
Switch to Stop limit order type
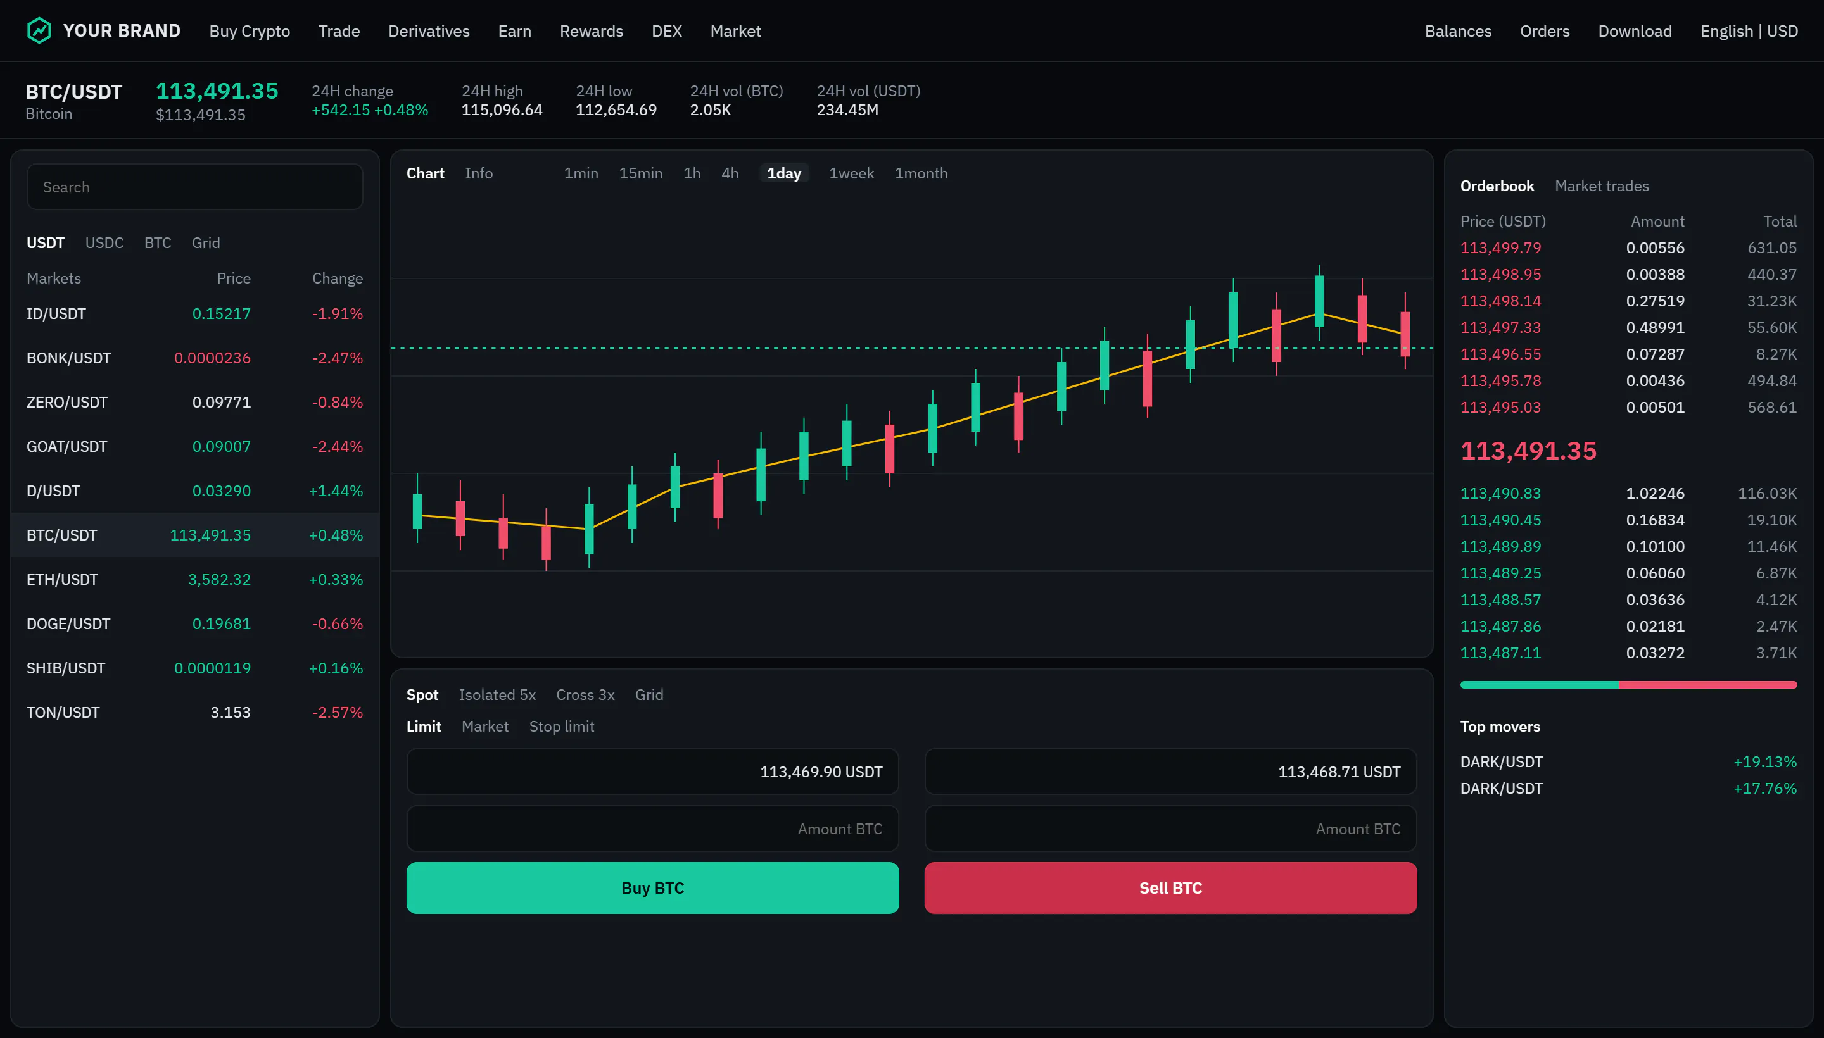point(561,727)
